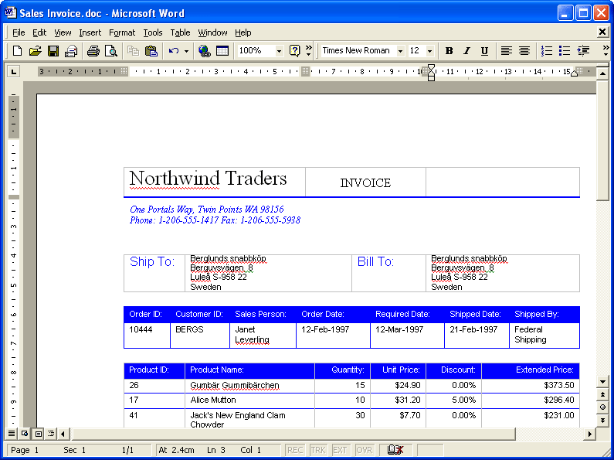
Task: Center the text alignment
Action: (524, 50)
